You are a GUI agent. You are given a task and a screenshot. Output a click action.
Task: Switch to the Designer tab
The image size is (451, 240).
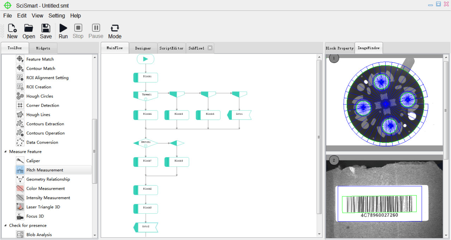[143, 48]
